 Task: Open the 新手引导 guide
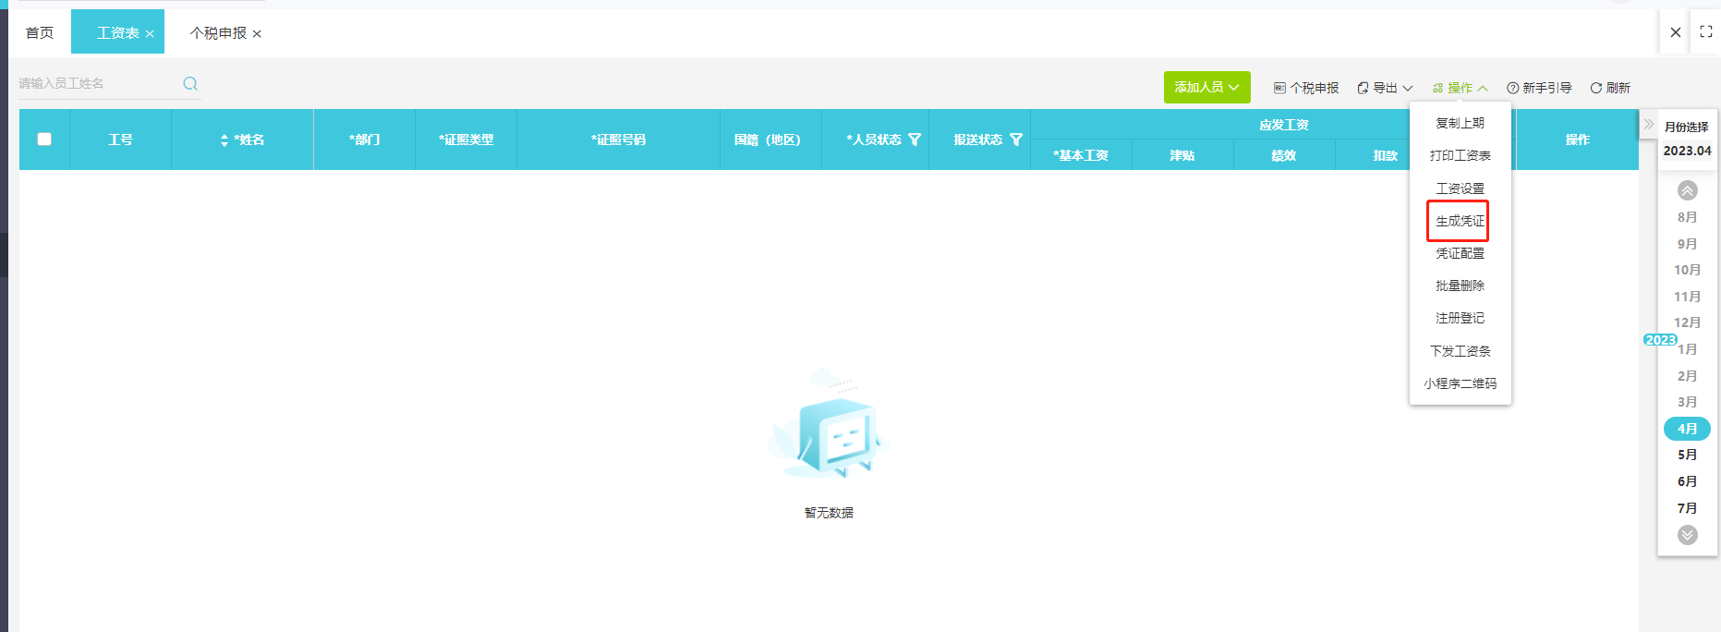point(1539,88)
